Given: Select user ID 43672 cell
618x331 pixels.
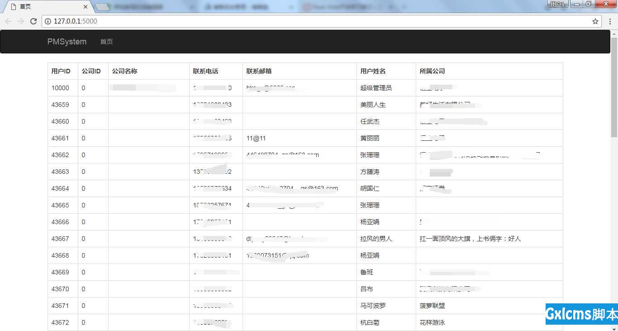Looking at the screenshot, I should pos(63,322).
